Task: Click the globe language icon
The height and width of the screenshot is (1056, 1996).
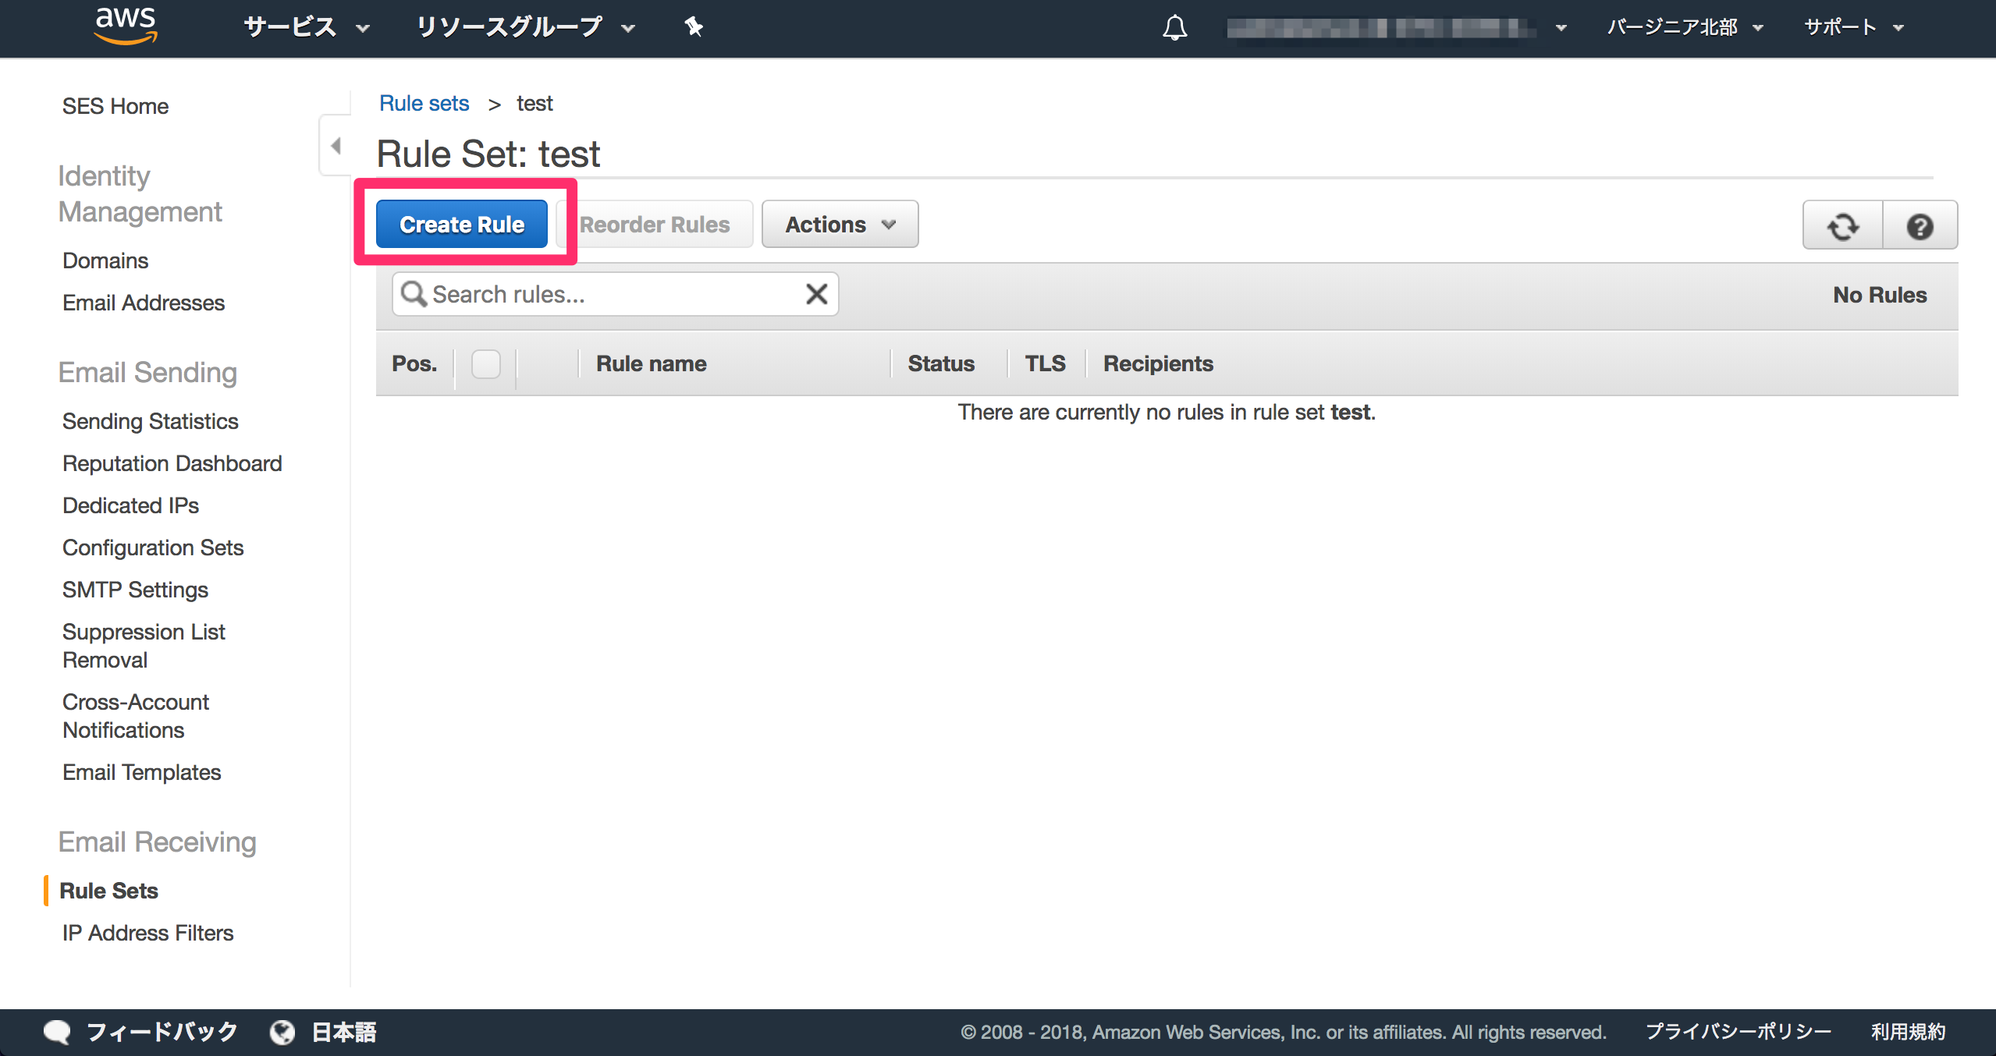Action: coord(282,1032)
